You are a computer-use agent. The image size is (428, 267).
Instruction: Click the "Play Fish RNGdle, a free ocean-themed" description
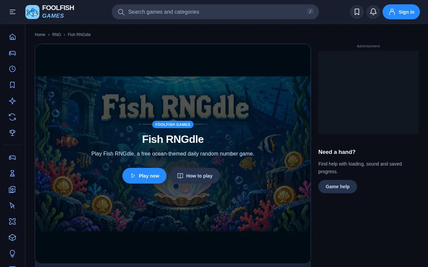pyautogui.click(x=173, y=154)
